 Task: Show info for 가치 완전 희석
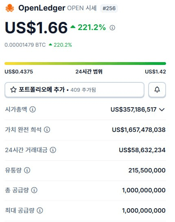click(x=47, y=129)
